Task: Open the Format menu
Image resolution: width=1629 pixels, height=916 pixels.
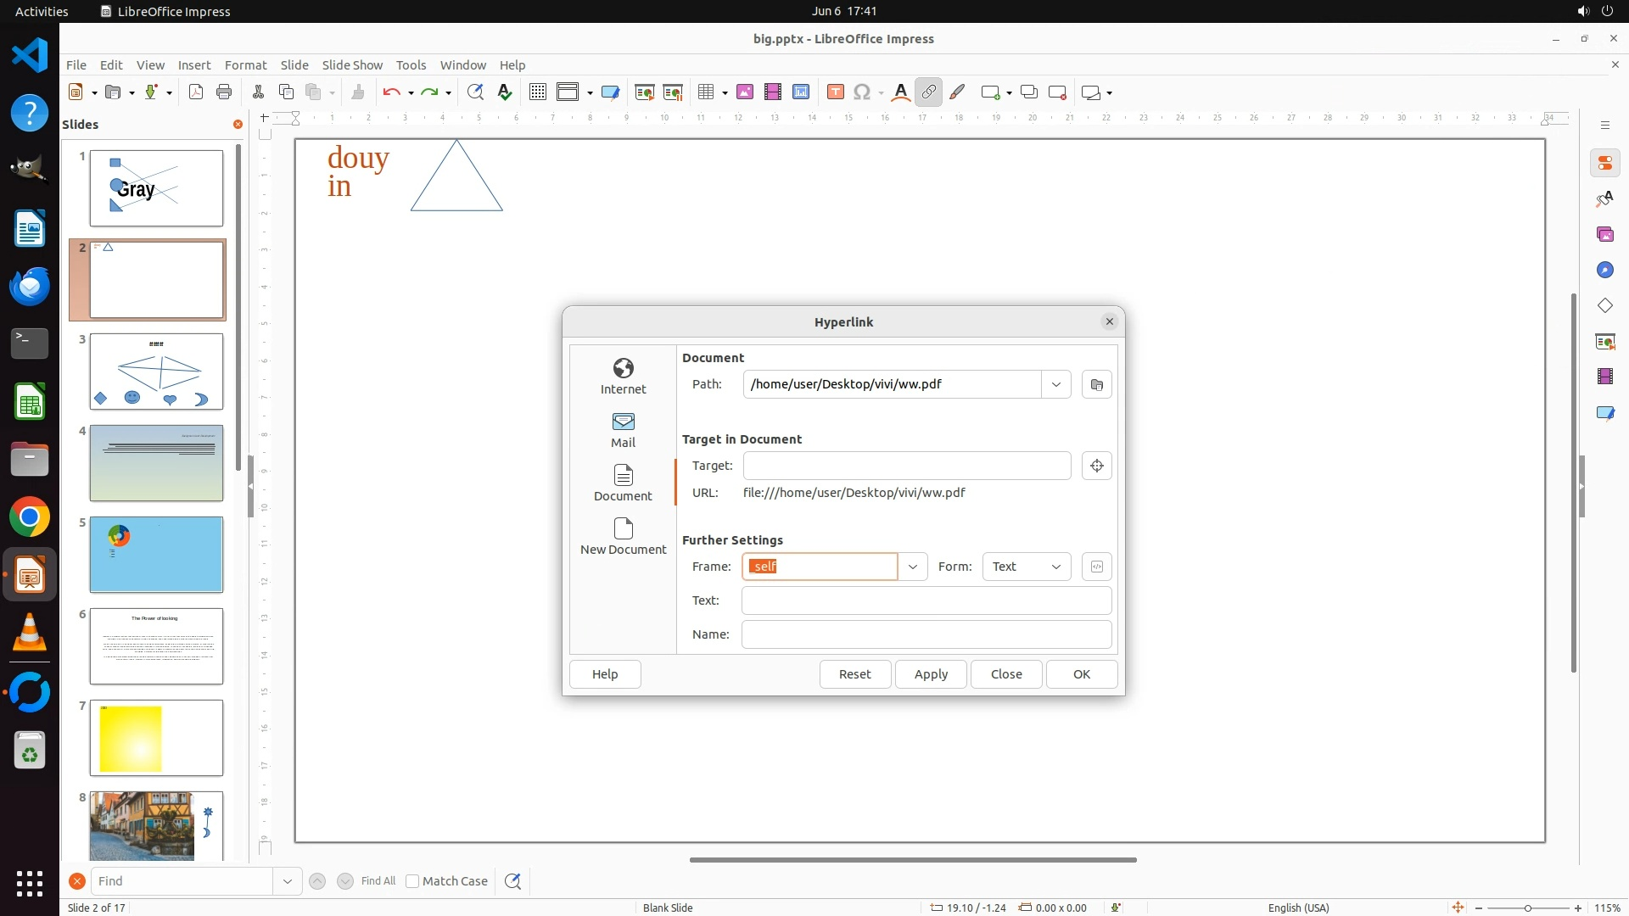Action: pyautogui.click(x=245, y=64)
